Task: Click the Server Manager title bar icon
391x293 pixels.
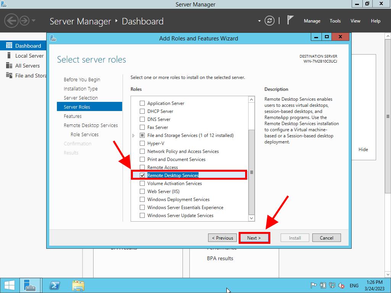Action: pyautogui.click(x=4, y=4)
